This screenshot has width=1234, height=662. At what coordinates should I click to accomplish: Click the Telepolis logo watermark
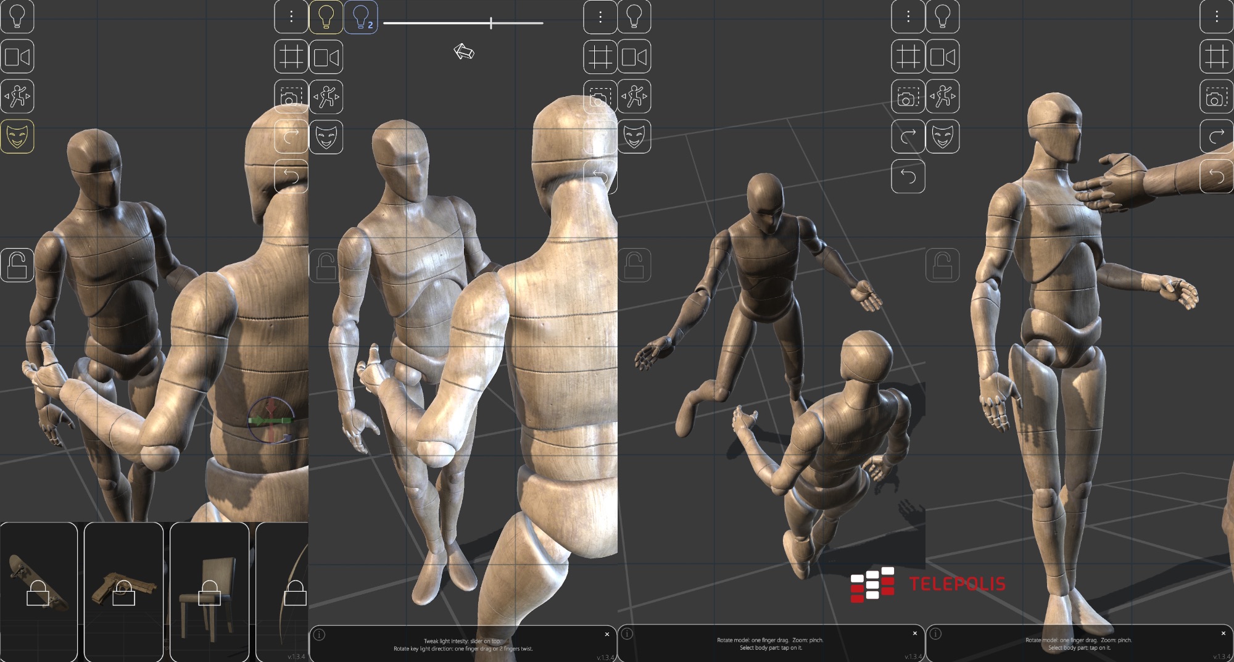coord(928,584)
